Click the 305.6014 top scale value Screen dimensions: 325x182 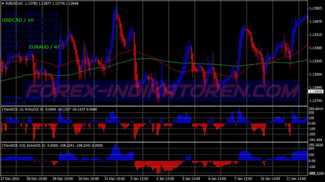pos(316,109)
